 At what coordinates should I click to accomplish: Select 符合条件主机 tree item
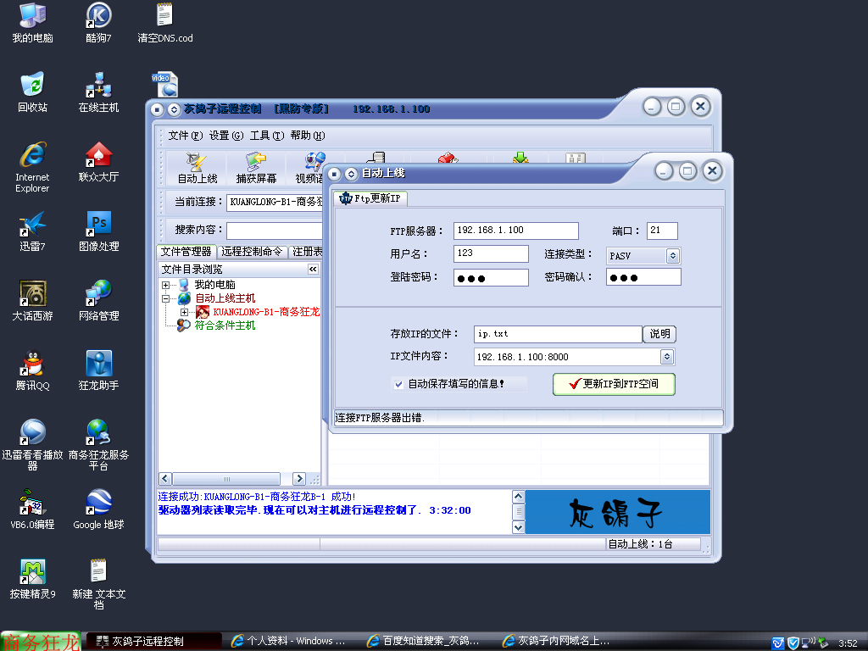click(x=225, y=325)
